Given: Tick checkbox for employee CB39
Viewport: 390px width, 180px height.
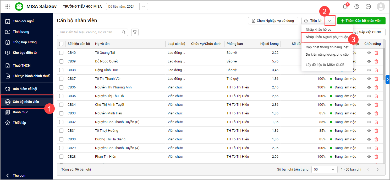Looking at the screenshot, I should point(61,61).
